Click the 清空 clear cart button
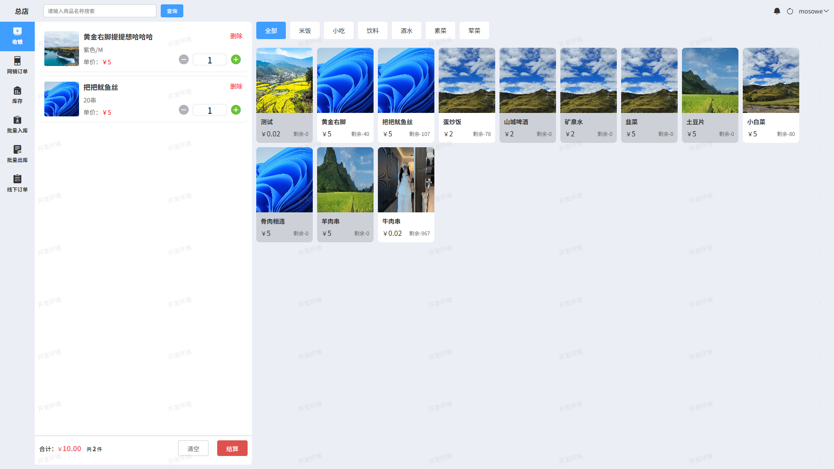The image size is (834, 469). [193, 448]
